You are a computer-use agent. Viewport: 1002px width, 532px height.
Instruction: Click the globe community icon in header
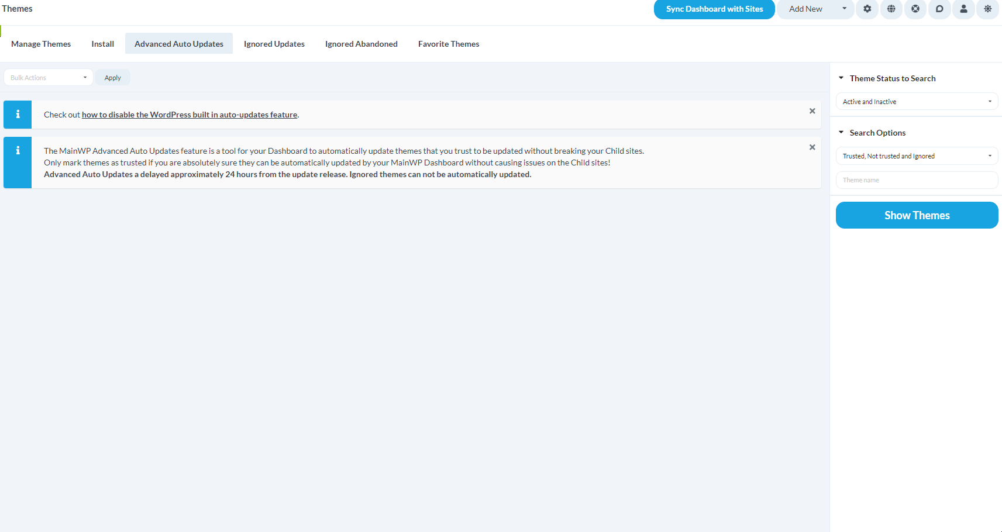point(891,9)
